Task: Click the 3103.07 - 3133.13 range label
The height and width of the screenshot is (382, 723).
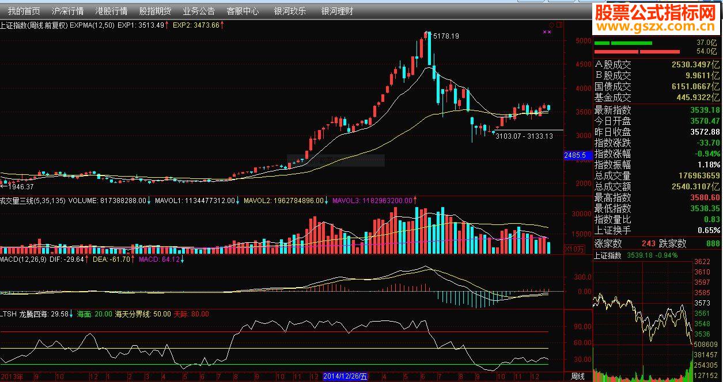Action: click(524, 136)
